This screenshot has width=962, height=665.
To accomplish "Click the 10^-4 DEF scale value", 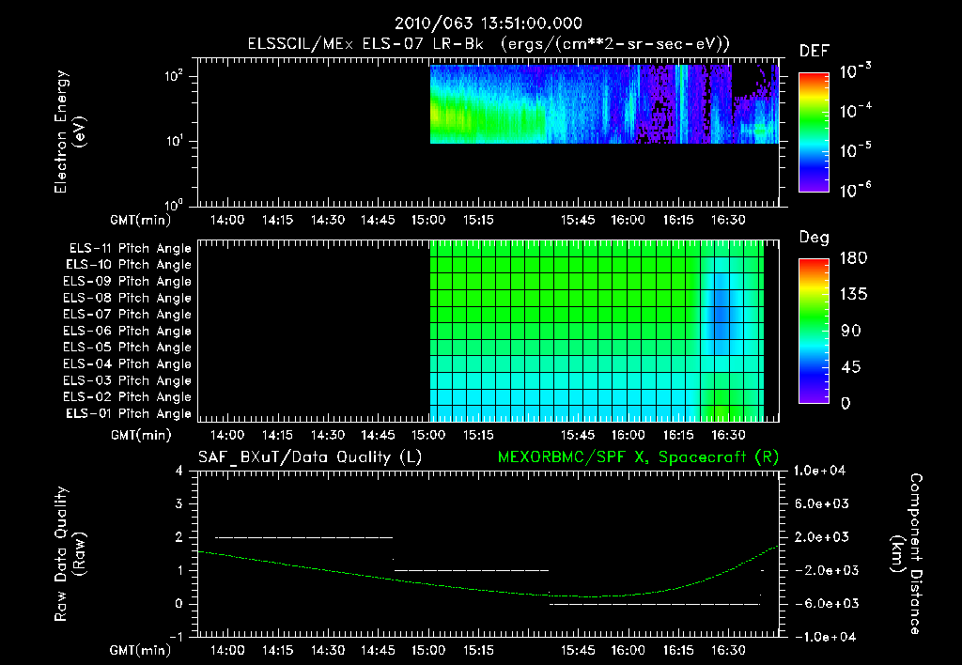I will (x=855, y=111).
